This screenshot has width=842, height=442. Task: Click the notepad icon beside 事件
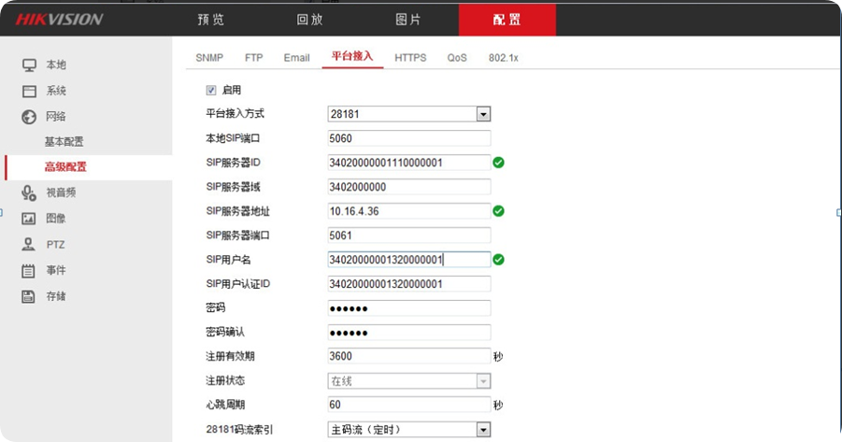[x=28, y=270]
